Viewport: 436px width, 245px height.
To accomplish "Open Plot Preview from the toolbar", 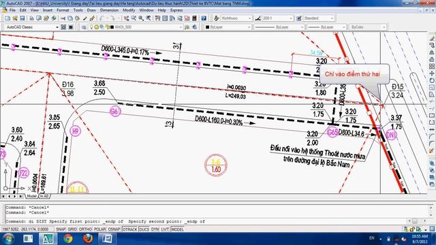I will (x=39, y=18).
